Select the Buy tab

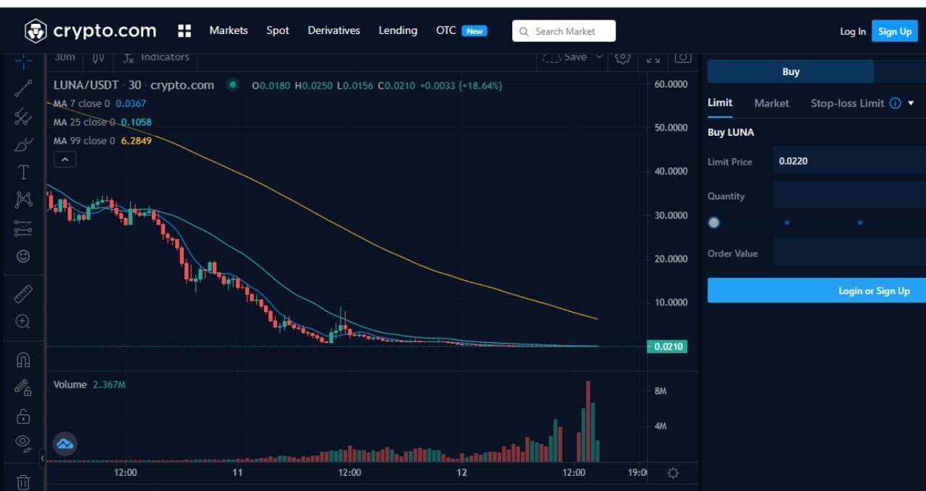coord(791,71)
